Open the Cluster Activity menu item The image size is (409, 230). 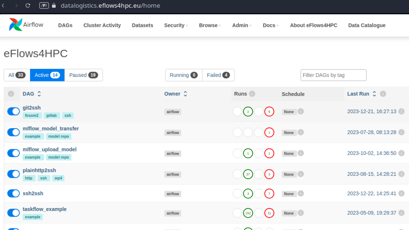[x=102, y=25]
